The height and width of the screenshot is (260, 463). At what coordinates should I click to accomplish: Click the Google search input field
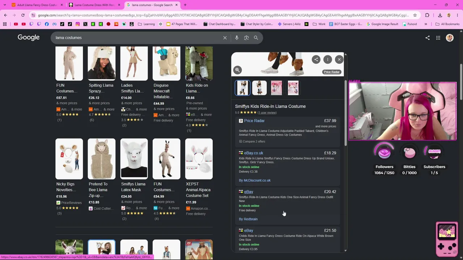137,38
